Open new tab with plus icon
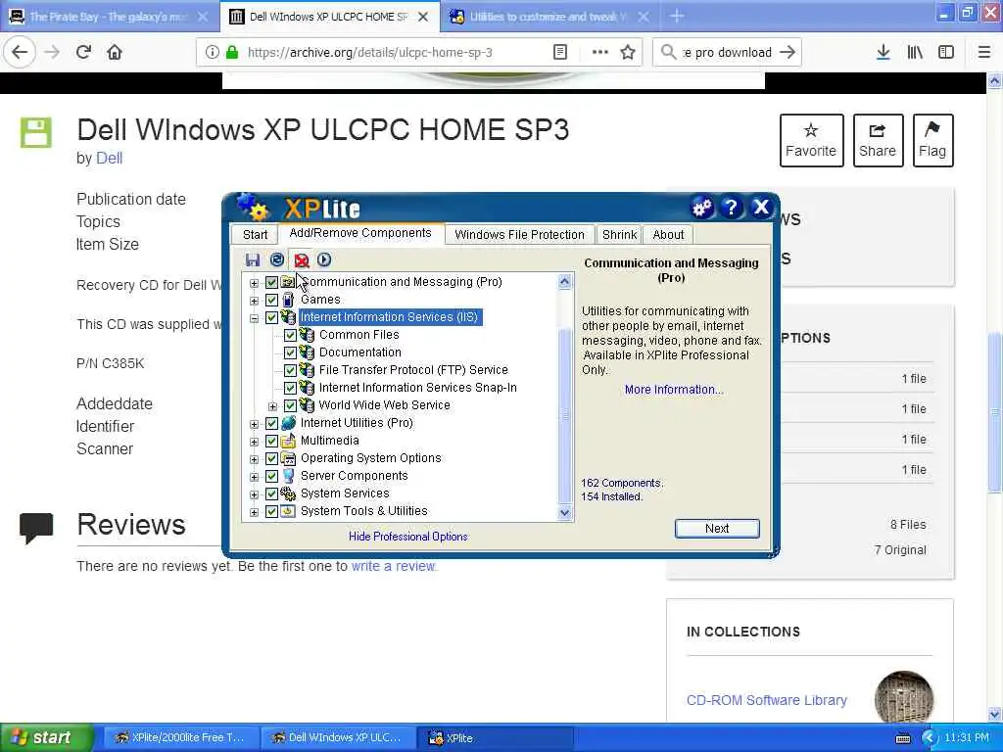Image resolution: width=1003 pixels, height=752 pixels. [677, 16]
